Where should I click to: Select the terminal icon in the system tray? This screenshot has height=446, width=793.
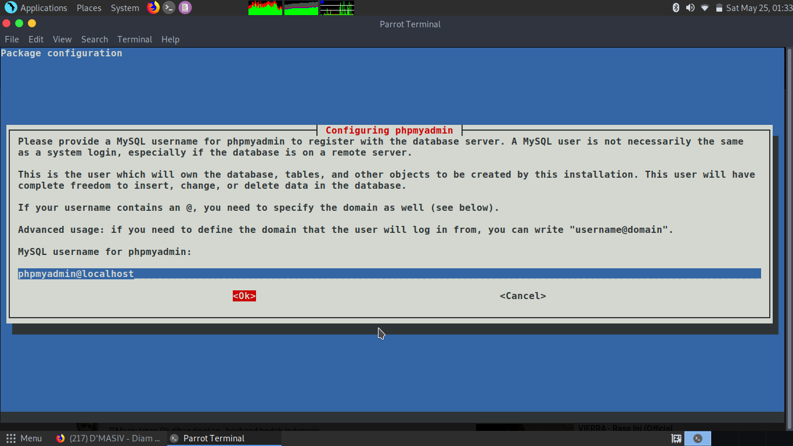point(697,438)
